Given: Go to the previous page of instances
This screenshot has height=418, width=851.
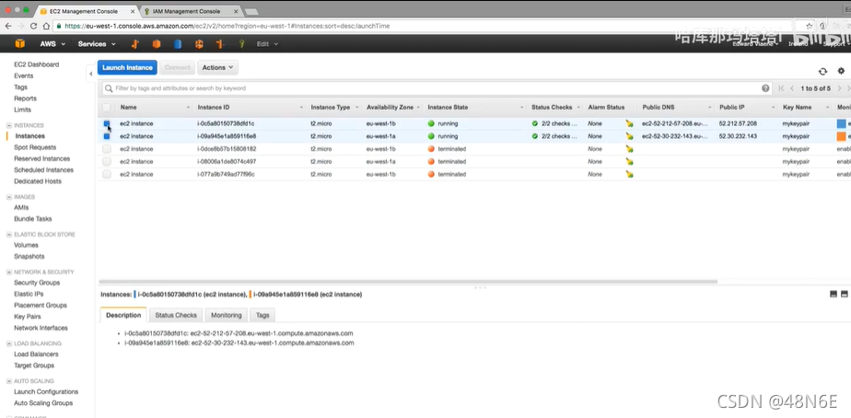Looking at the screenshot, I should pyautogui.click(x=792, y=88).
